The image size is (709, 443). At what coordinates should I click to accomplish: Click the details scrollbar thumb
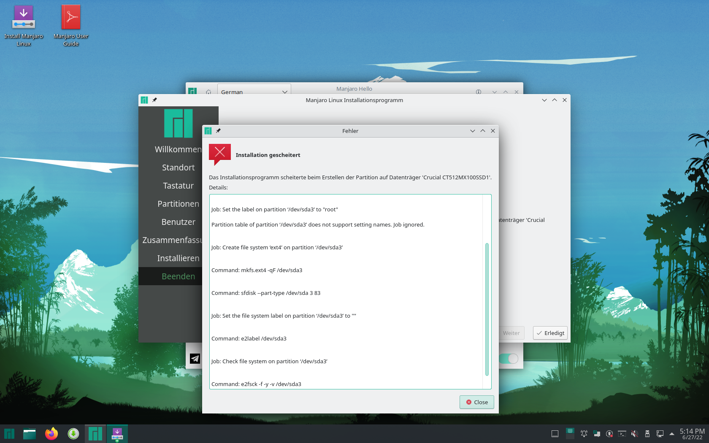(487, 309)
